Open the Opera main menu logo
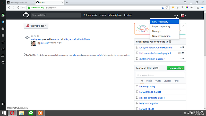This screenshot has height=116, width=206. [3, 3]
